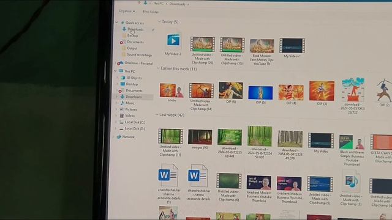The image size is (392, 220).
Task: Collapse the This PC tree node
Action: click(x=115, y=71)
